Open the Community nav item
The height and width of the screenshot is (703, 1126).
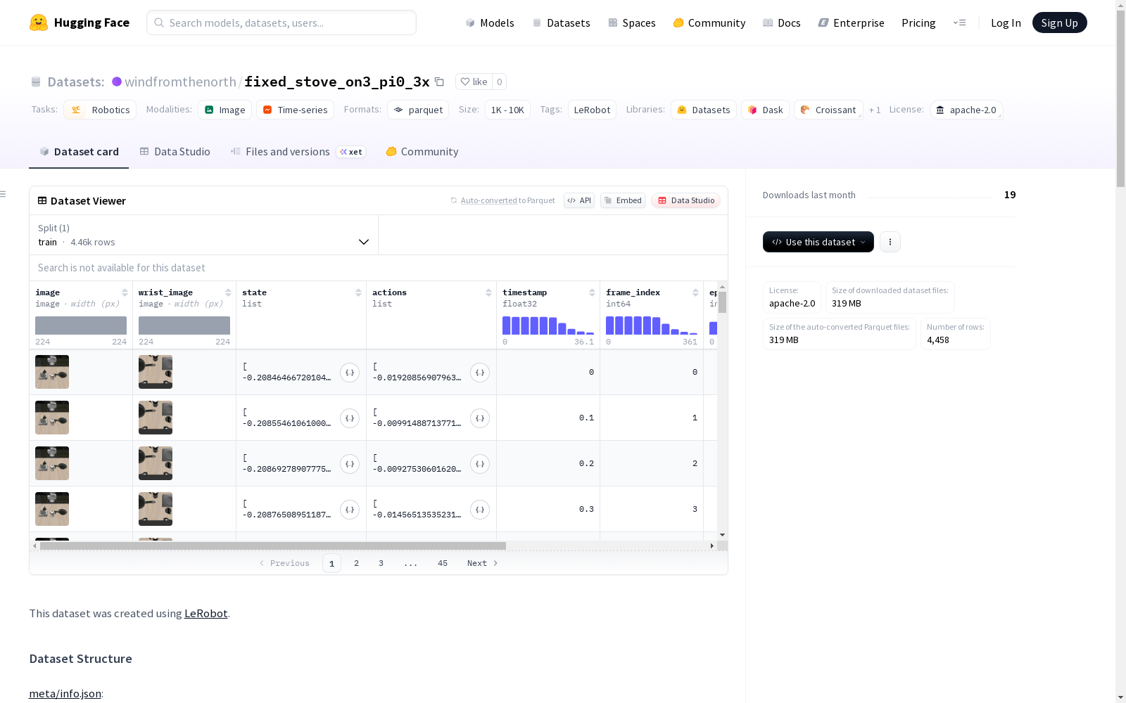click(x=709, y=22)
